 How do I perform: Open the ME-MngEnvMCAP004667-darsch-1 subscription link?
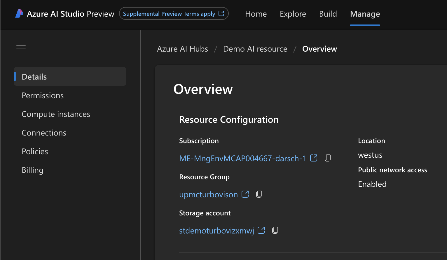(x=242, y=158)
